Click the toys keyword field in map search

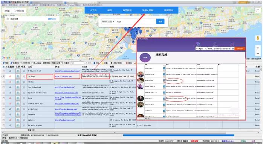coord(136,21)
